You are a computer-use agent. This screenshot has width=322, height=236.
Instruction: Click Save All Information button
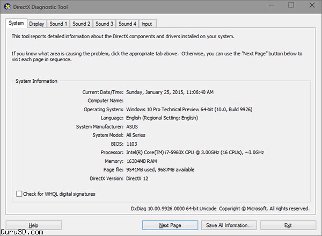coord(229,225)
